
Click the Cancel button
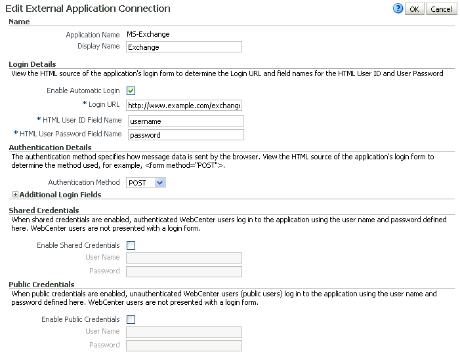pos(441,9)
